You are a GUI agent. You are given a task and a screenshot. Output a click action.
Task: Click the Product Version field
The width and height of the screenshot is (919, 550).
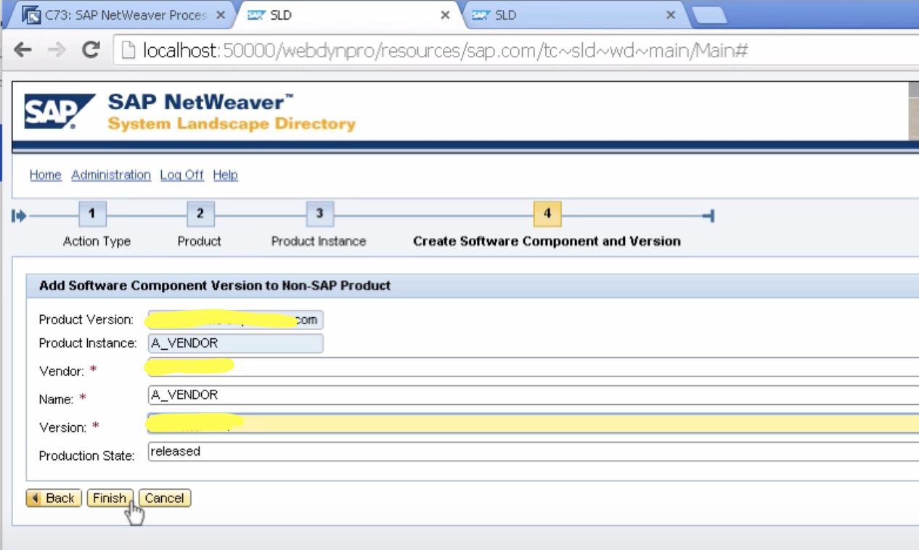click(235, 320)
